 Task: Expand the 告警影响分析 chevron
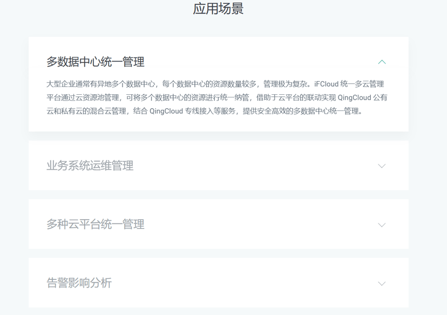tap(382, 283)
